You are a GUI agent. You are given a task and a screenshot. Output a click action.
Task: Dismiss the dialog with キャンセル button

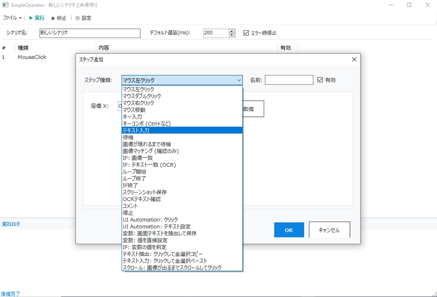click(328, 230)
